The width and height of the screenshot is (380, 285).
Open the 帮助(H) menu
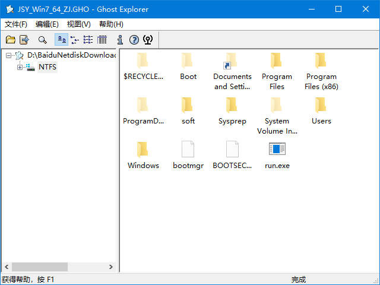click(x=111, y=24)
